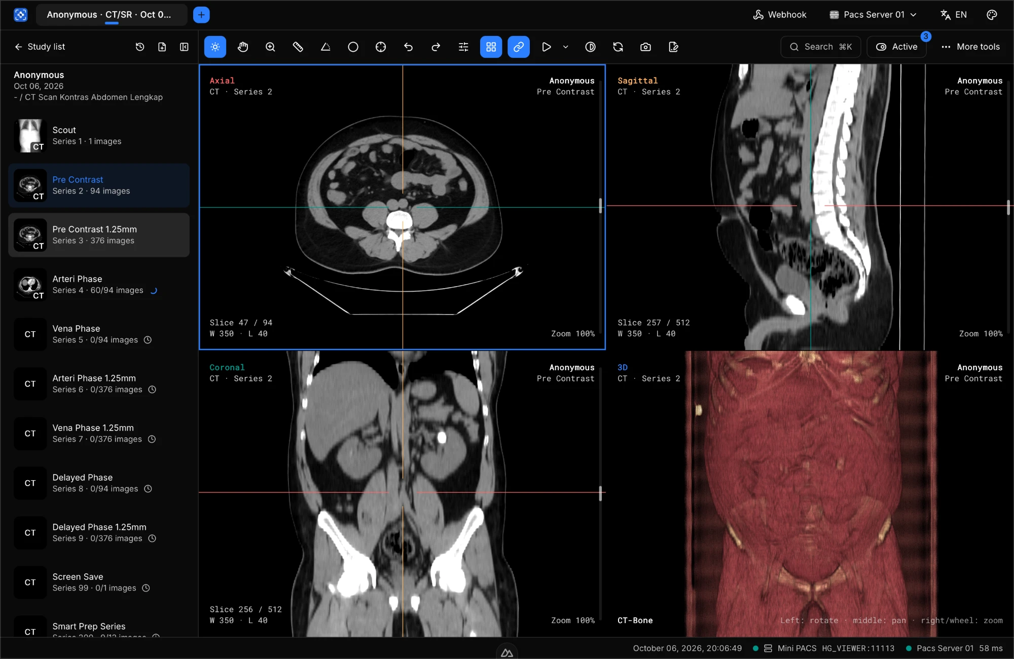The height and width of the screenshot is (659, 1014).
Task: Select Arteri Phase Series 4
Action: point(99,285)
